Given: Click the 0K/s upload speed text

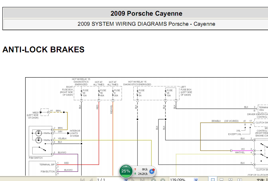Looking at the screenshot, I should [145, 169].
